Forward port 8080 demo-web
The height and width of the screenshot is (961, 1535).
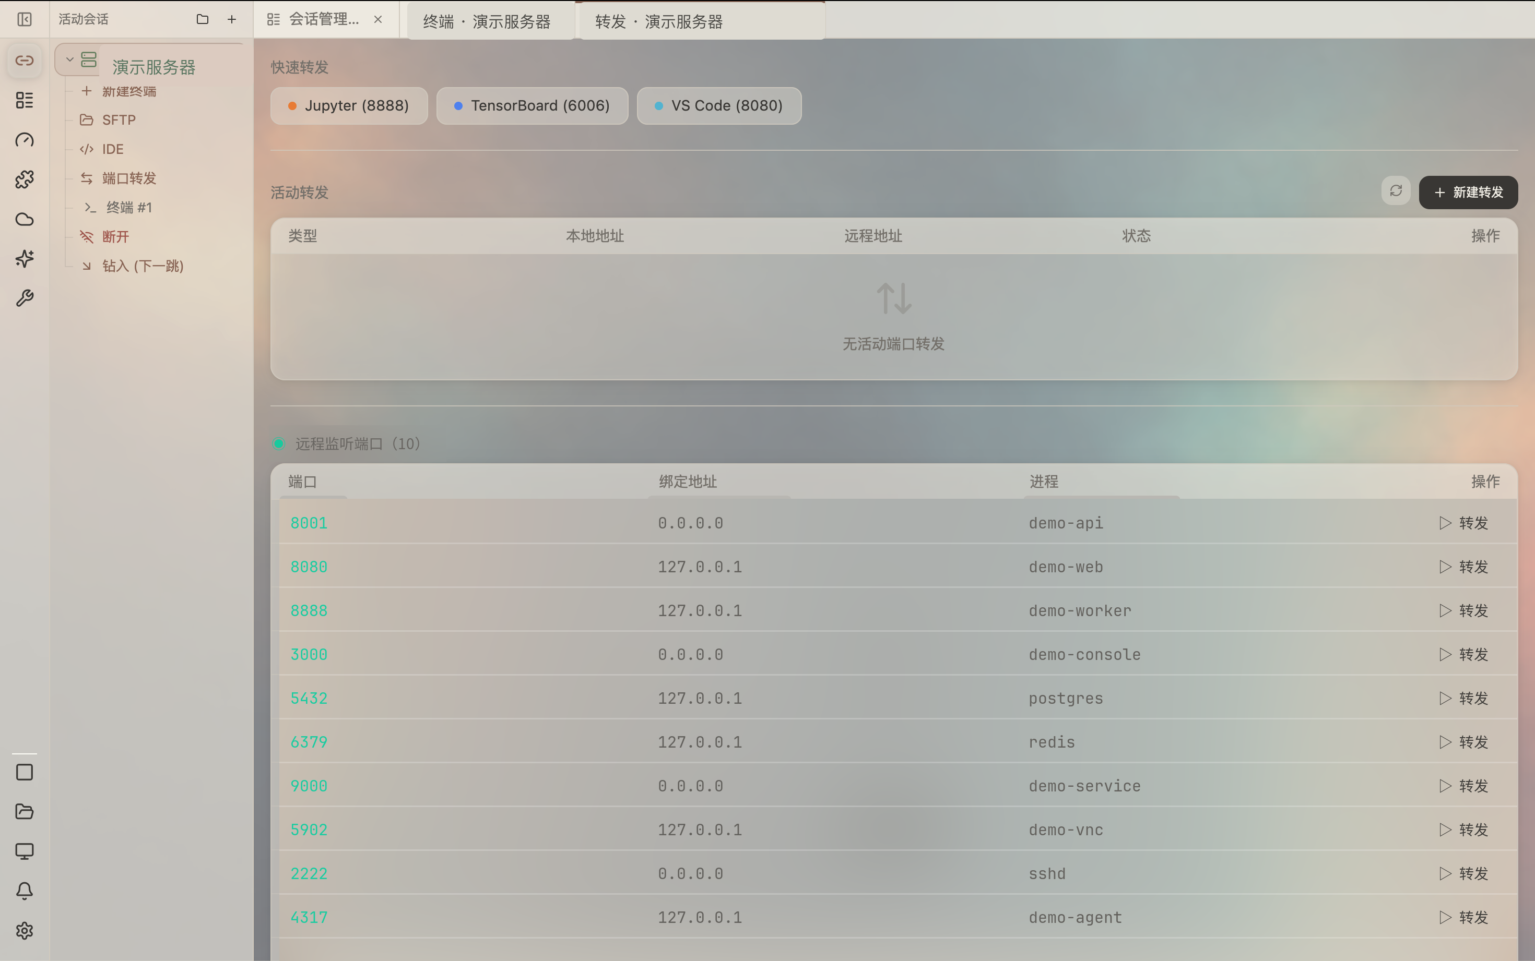click(1464, 567)
